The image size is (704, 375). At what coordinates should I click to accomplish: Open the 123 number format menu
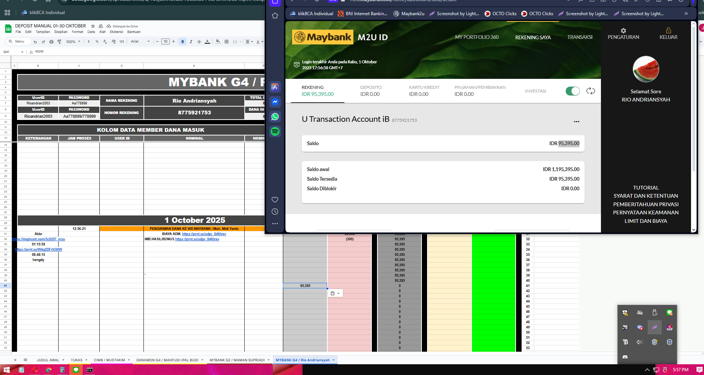click(x=122, y=41)
